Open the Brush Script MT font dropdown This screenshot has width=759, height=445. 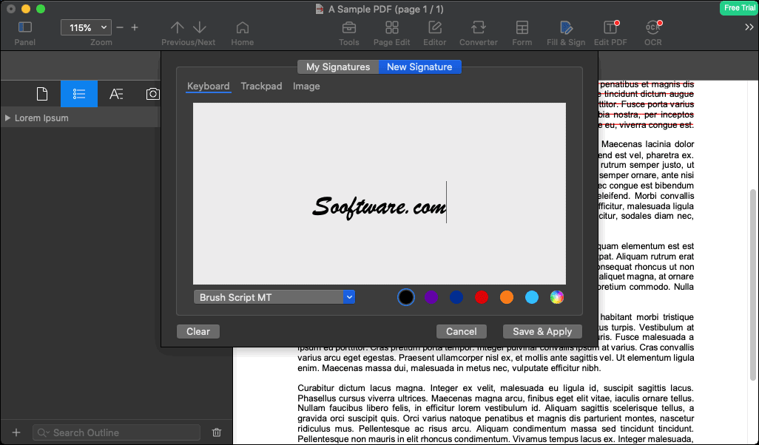point(274,297)
